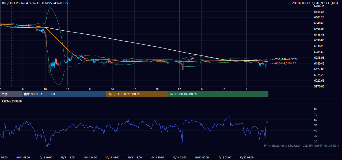Click price axis label 6285.65
Viewport: 342px width, 160px height.
(319, 52)
